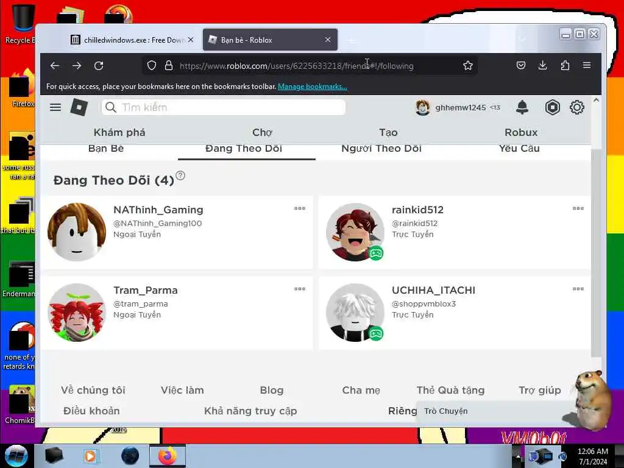
Task: Open rainkid512 avatar thumbnail
Action: point(355,232)
